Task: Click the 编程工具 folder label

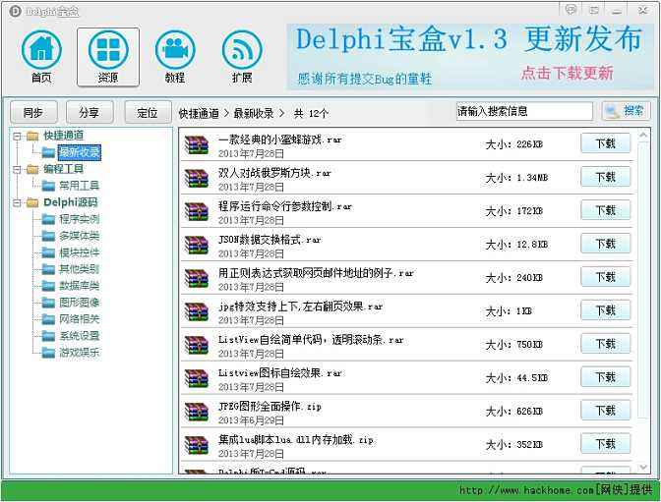Action: [x=63, y=169]
